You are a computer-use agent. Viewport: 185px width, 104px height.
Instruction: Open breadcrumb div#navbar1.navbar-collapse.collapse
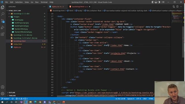166,11
